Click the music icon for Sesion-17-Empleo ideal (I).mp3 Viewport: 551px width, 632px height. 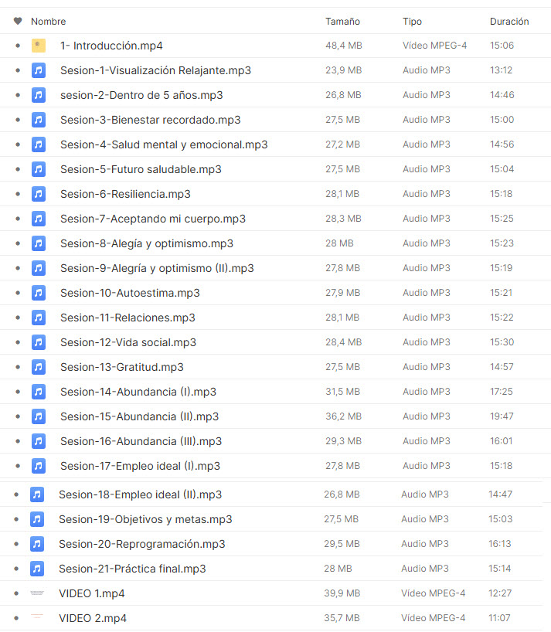[39, 466]
